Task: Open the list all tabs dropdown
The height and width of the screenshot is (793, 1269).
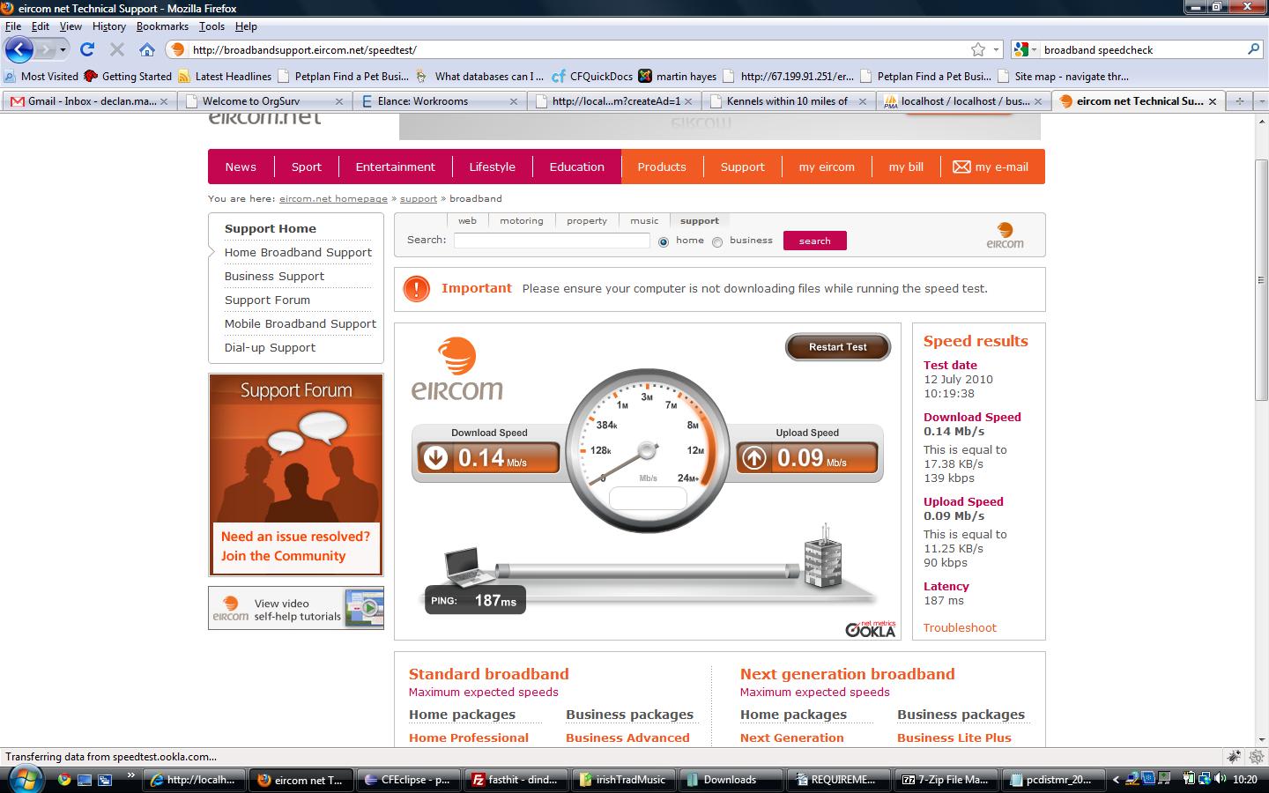Action: pos(1260,100)
